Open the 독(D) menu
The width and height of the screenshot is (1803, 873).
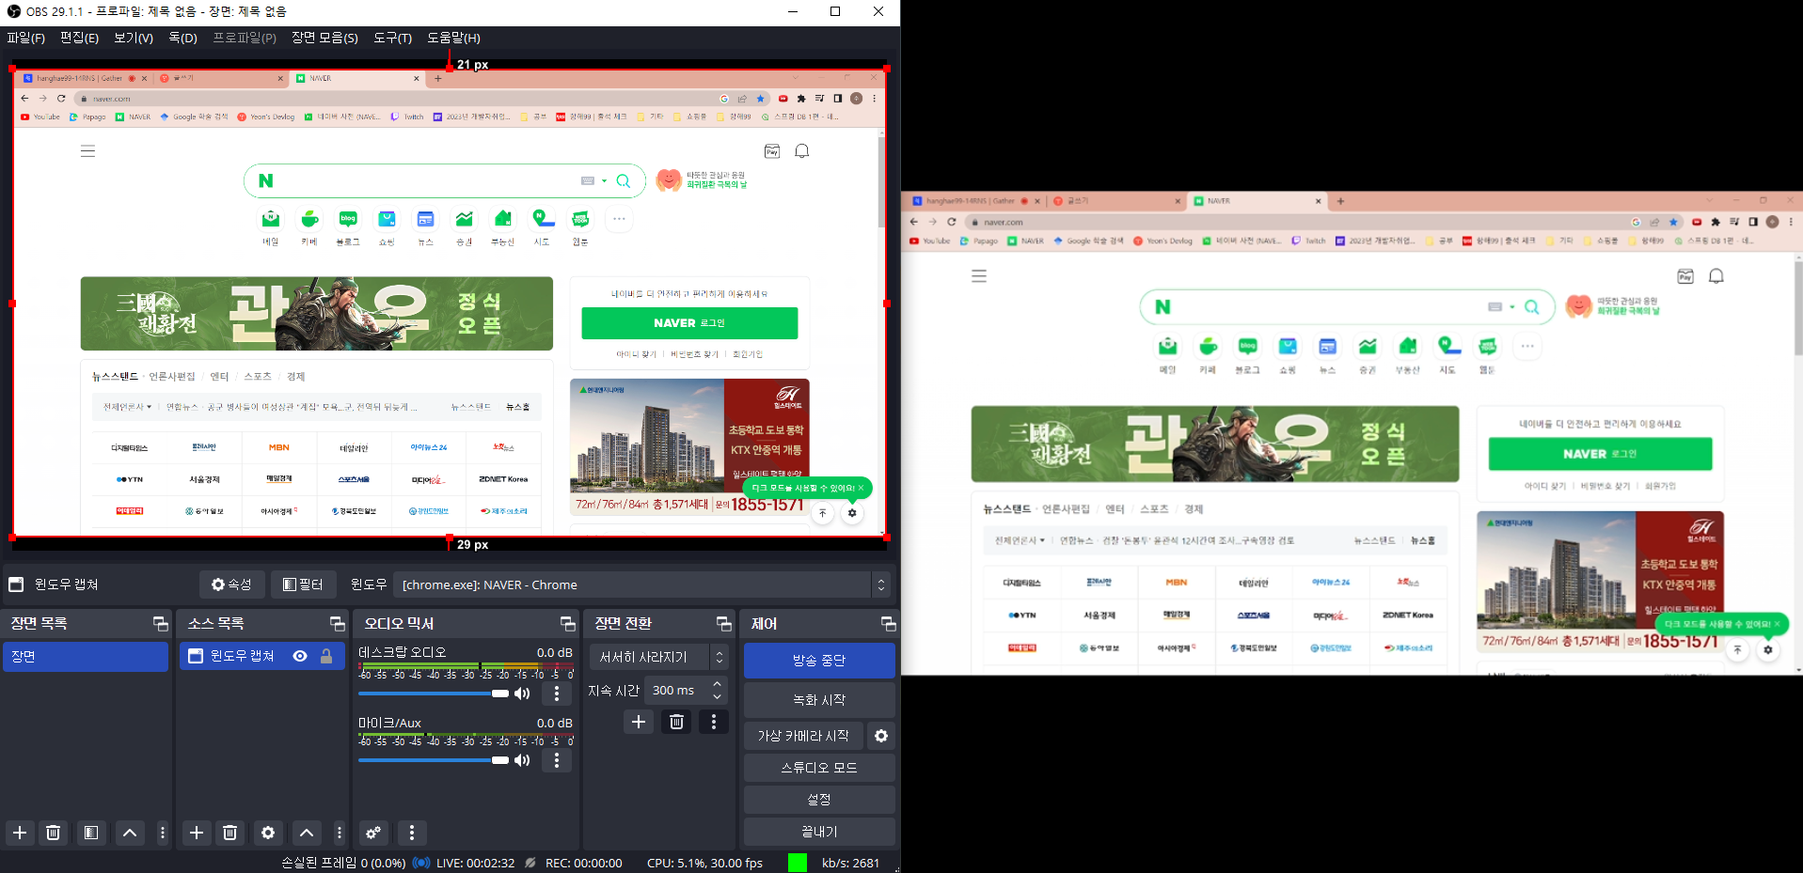(183, 38)
